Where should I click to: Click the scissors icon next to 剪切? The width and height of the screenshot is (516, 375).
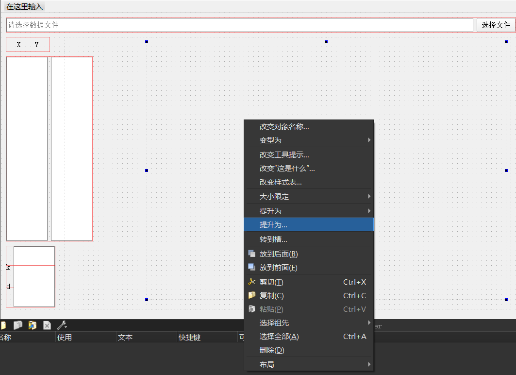[x=251, y=282]
